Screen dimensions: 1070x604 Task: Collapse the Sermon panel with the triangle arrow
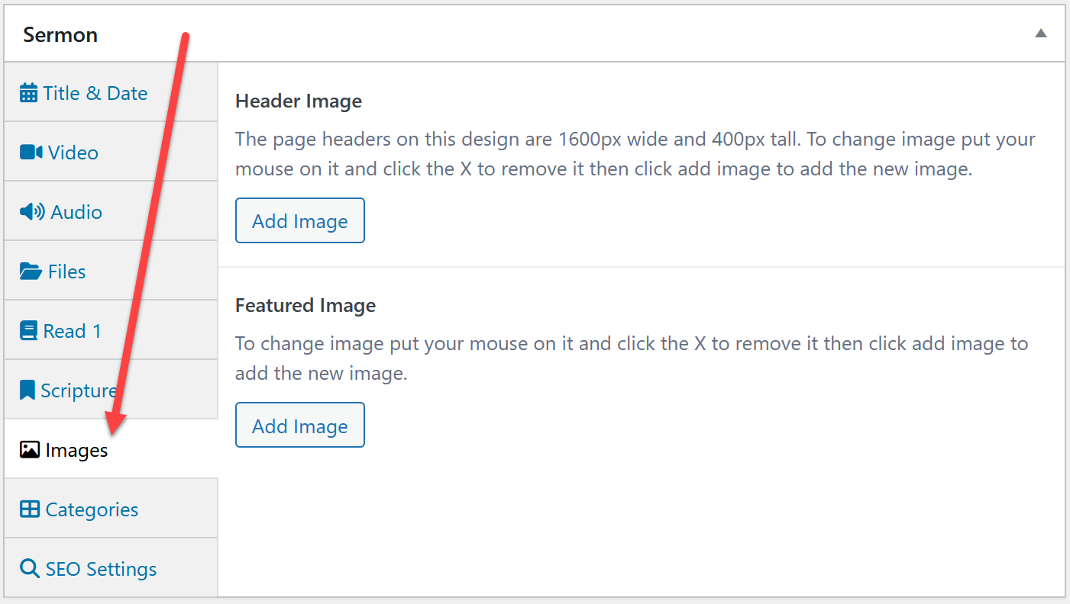coord(1040,34)
